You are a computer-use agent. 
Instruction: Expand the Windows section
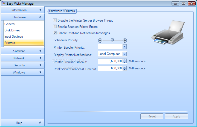[x=23, y=72]
